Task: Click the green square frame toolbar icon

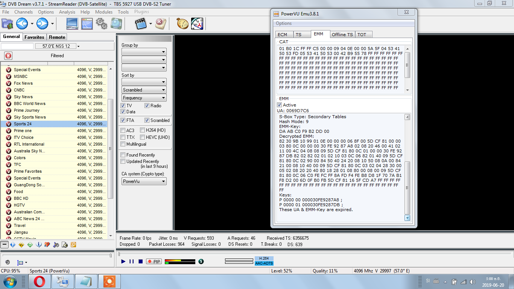Action: [x=116, y=24]
